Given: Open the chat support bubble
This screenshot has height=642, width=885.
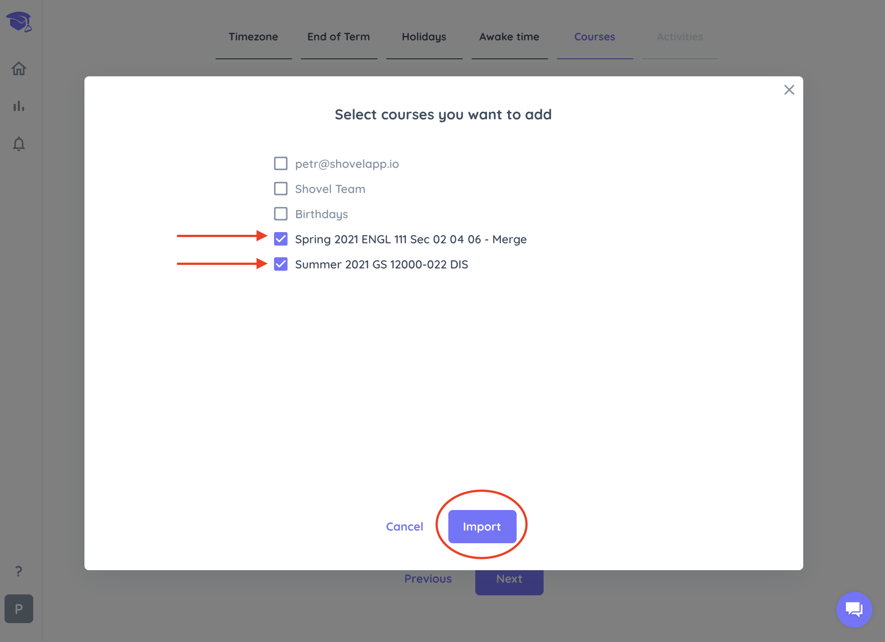Looking at the screenshot, I should (x=854, y=609).
